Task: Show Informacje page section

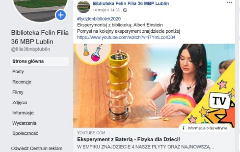Action: 23,113
